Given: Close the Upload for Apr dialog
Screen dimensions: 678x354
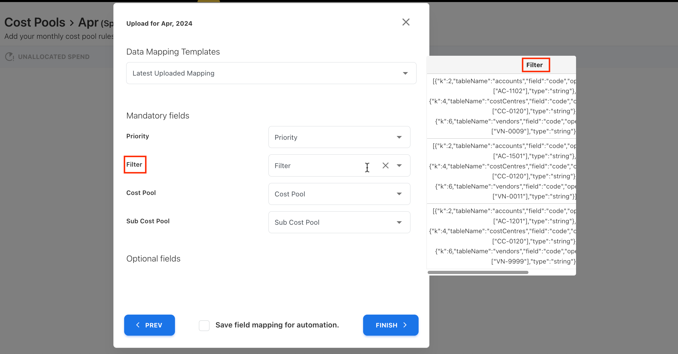Looking at the screenshot, I should click(406, 22).
